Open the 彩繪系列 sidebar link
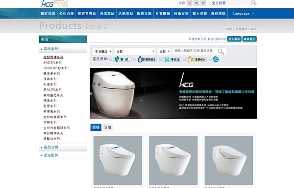Screen dimensions: 294x188 pyautogui.click(x=50, y=84)
